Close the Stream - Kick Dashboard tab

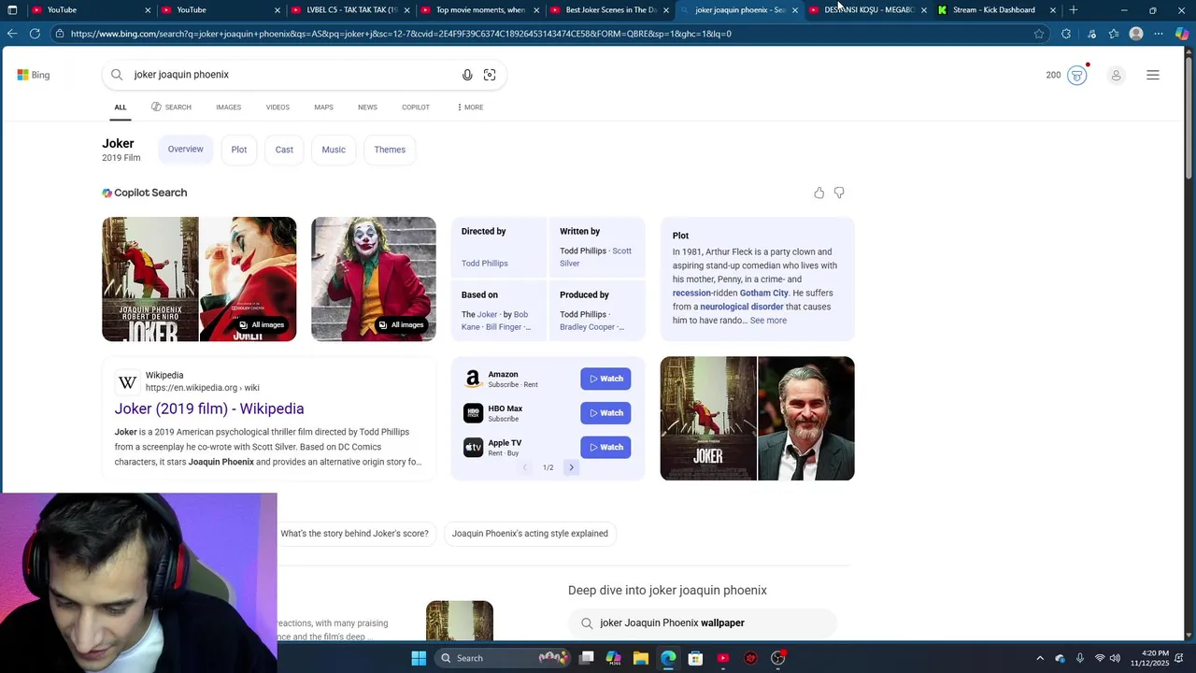(1053, 10)
